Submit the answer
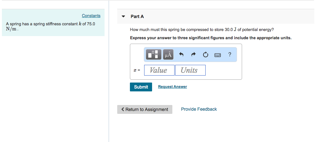This screenshot has height=142, width=320. tap(141, 87)
